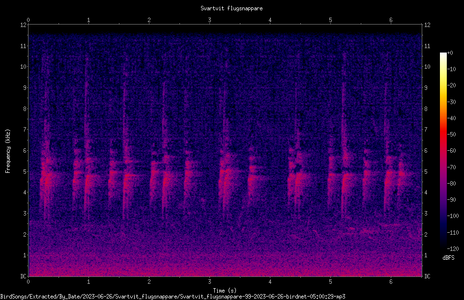
Task: Click the "+0" value on the color scale
Action: tap(450, 53)
